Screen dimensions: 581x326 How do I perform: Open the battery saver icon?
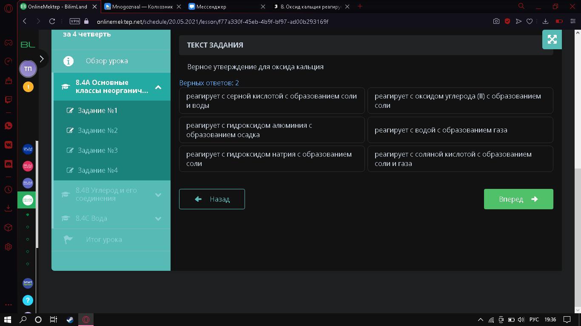pos(559,21)
